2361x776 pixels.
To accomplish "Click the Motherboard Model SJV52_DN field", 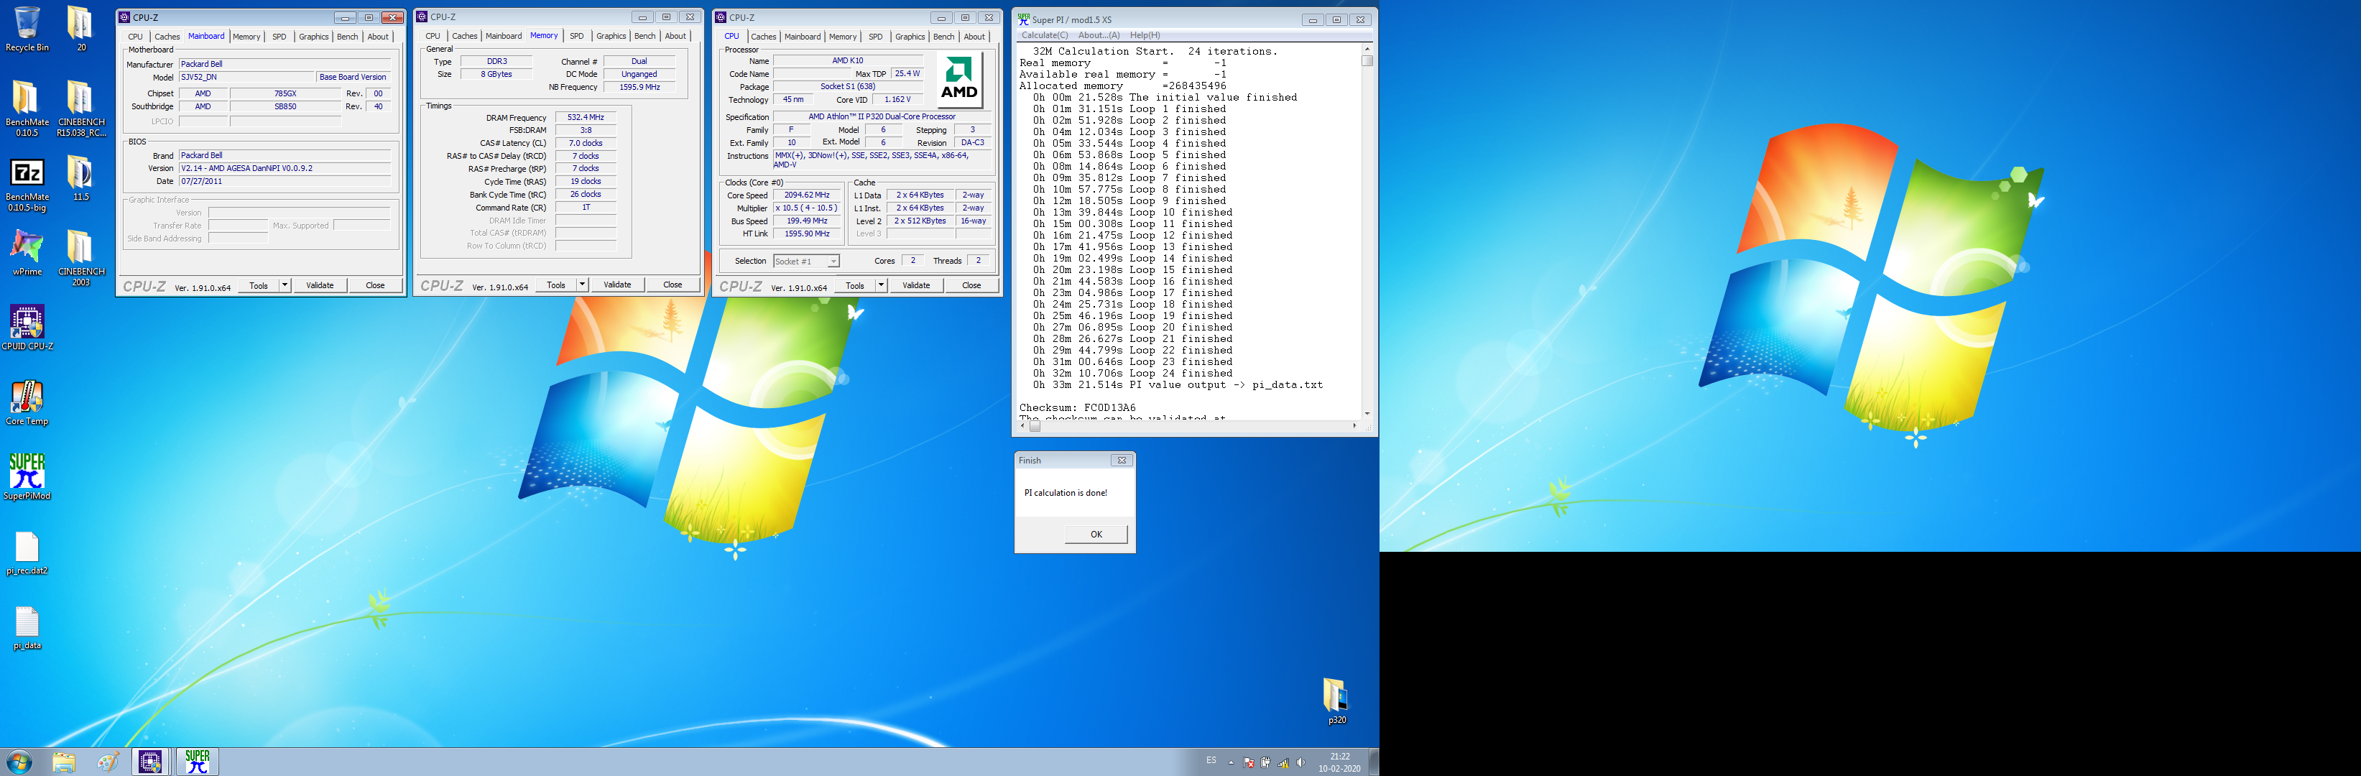I will pyautogui.click(x=246, y=78).
